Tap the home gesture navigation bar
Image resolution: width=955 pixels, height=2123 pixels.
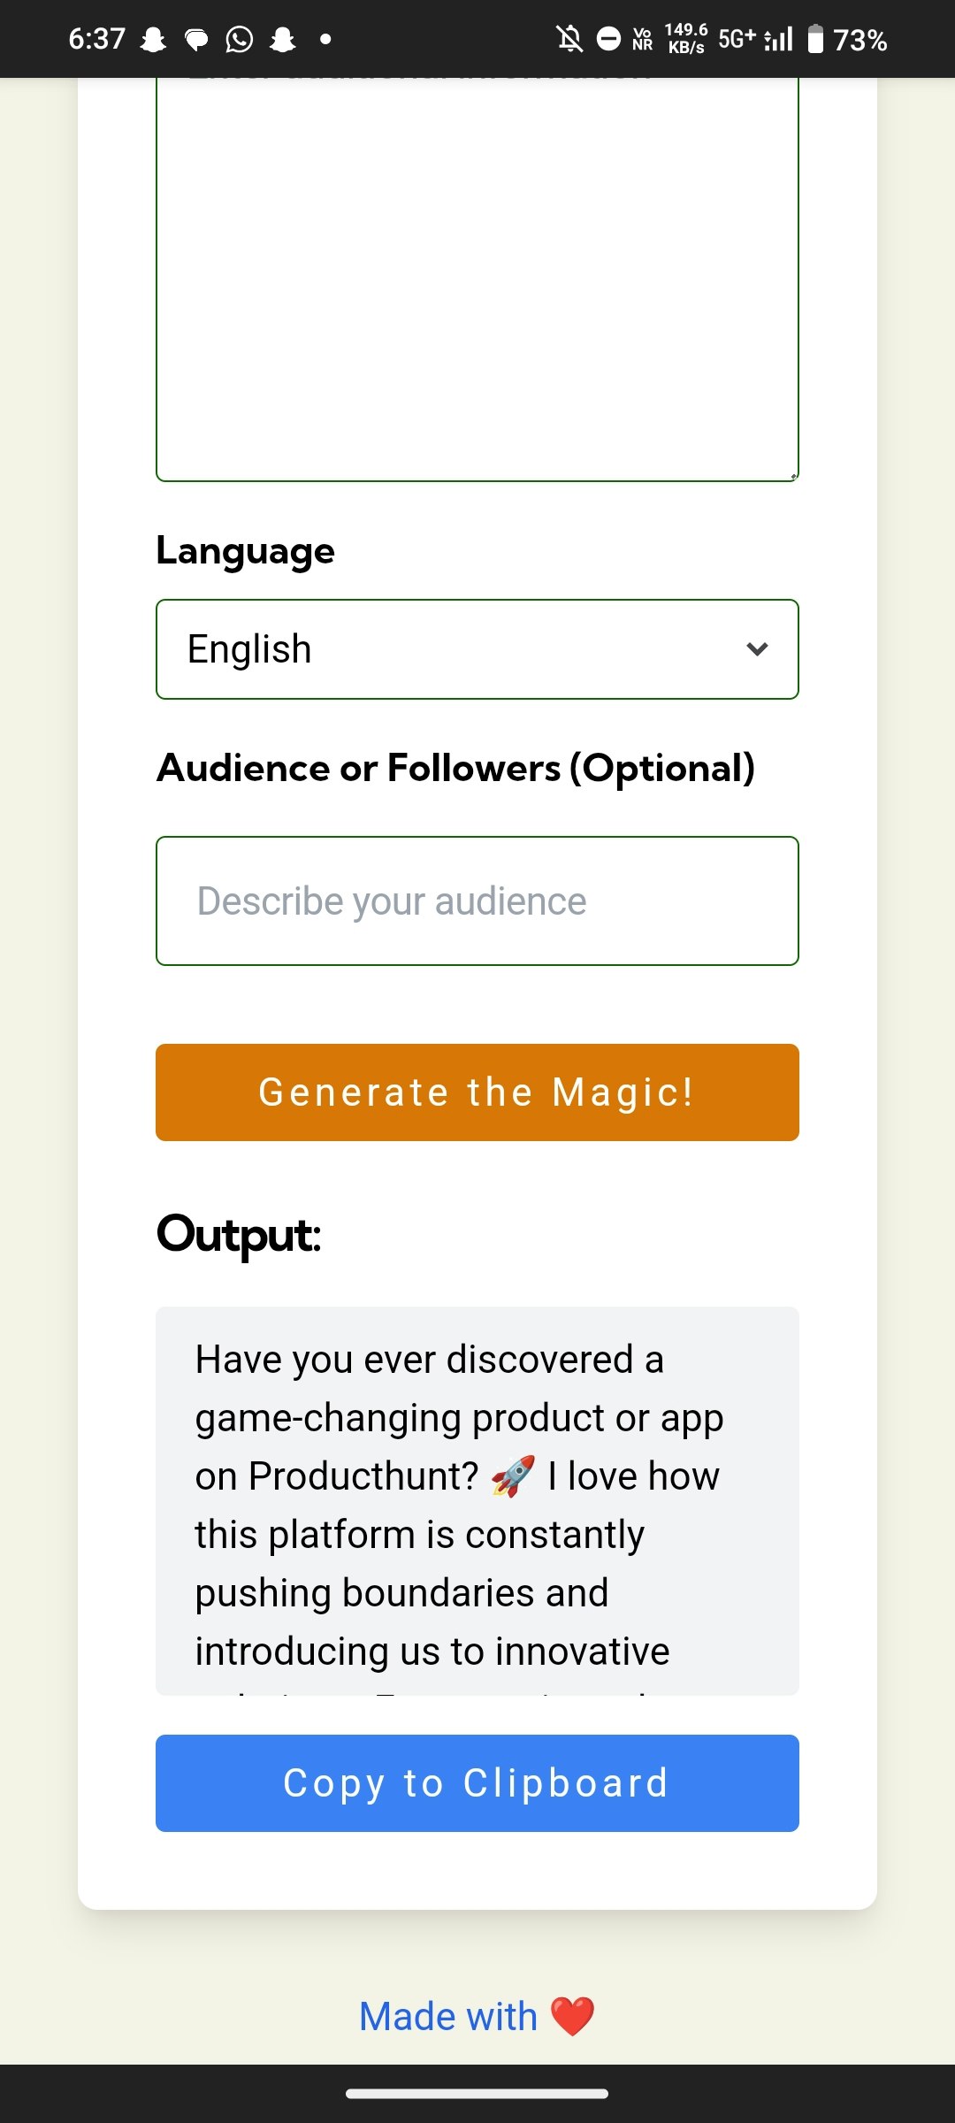(477, 2094)
